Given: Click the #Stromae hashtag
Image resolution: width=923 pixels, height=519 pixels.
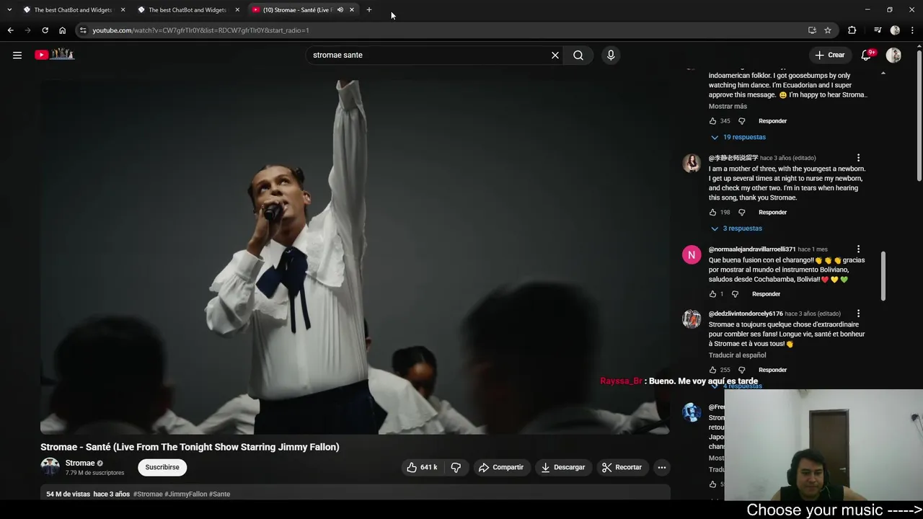Looking at the screenshot, I should pos(148,494).
